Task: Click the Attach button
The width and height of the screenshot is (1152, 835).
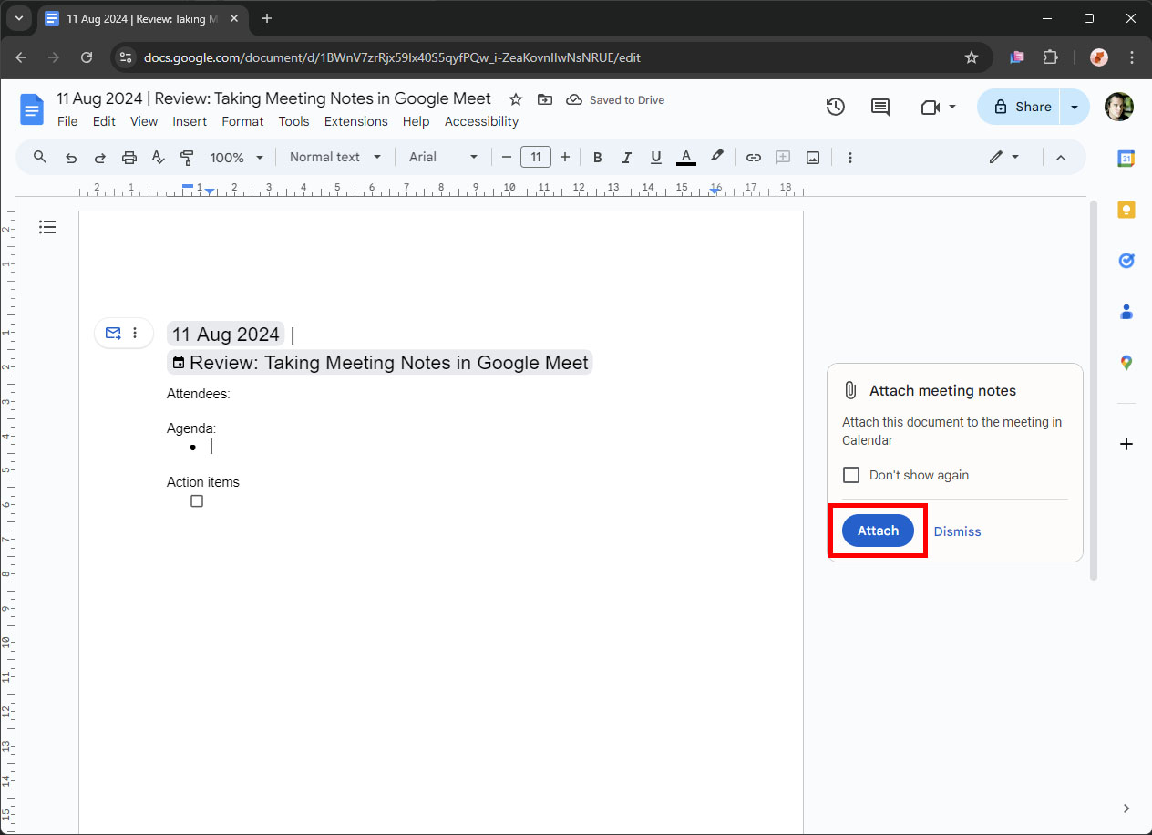Action: (x=878, y=531)
